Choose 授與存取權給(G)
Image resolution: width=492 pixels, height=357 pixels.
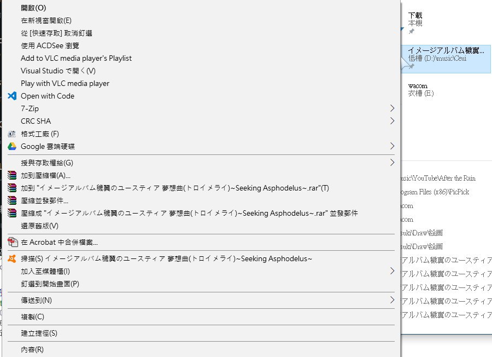[201, 163]
